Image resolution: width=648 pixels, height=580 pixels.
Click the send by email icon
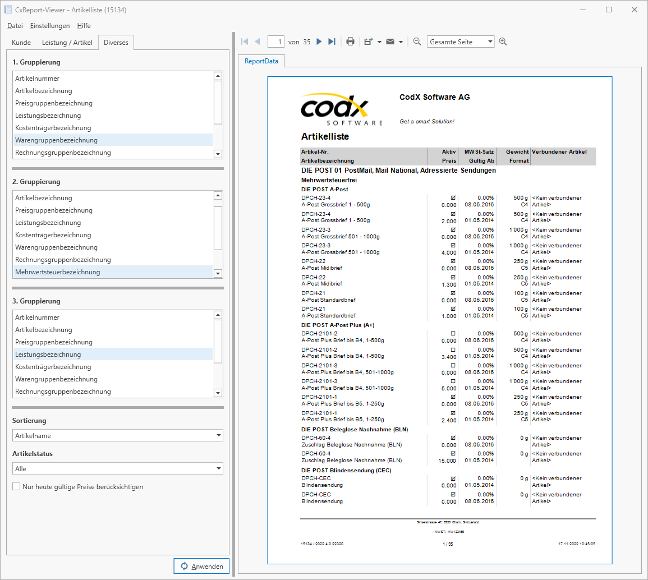pos(390,42)
